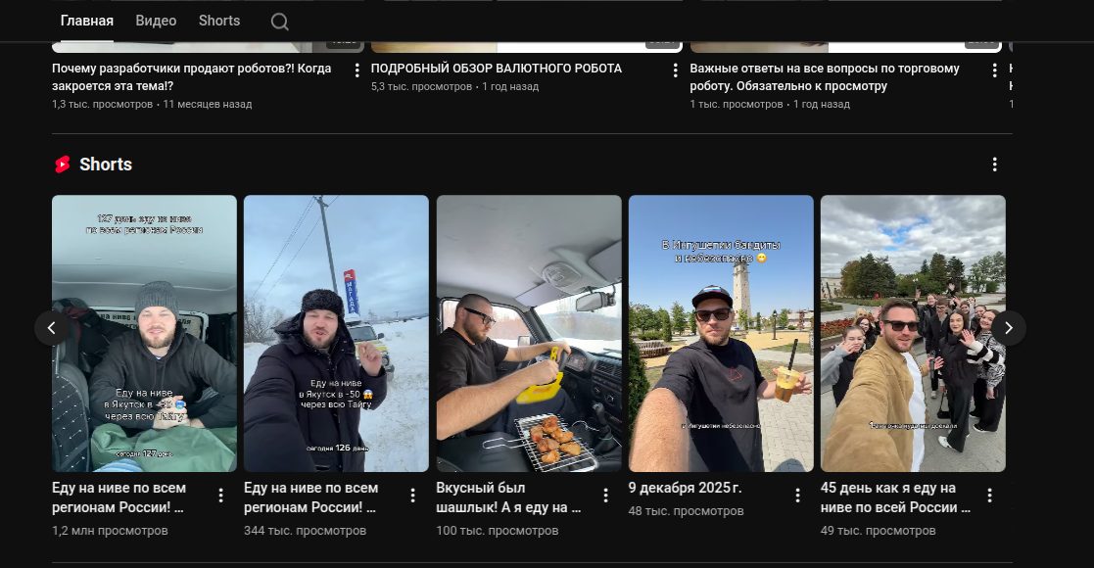Play the shashlik grilling in car thumbnail
This screenshot has width=1094, height=568.
(x=529, y=334)
